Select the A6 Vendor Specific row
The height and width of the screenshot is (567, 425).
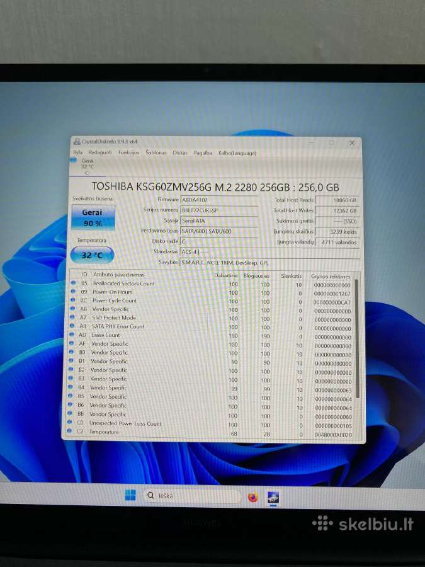click(212, 310)
